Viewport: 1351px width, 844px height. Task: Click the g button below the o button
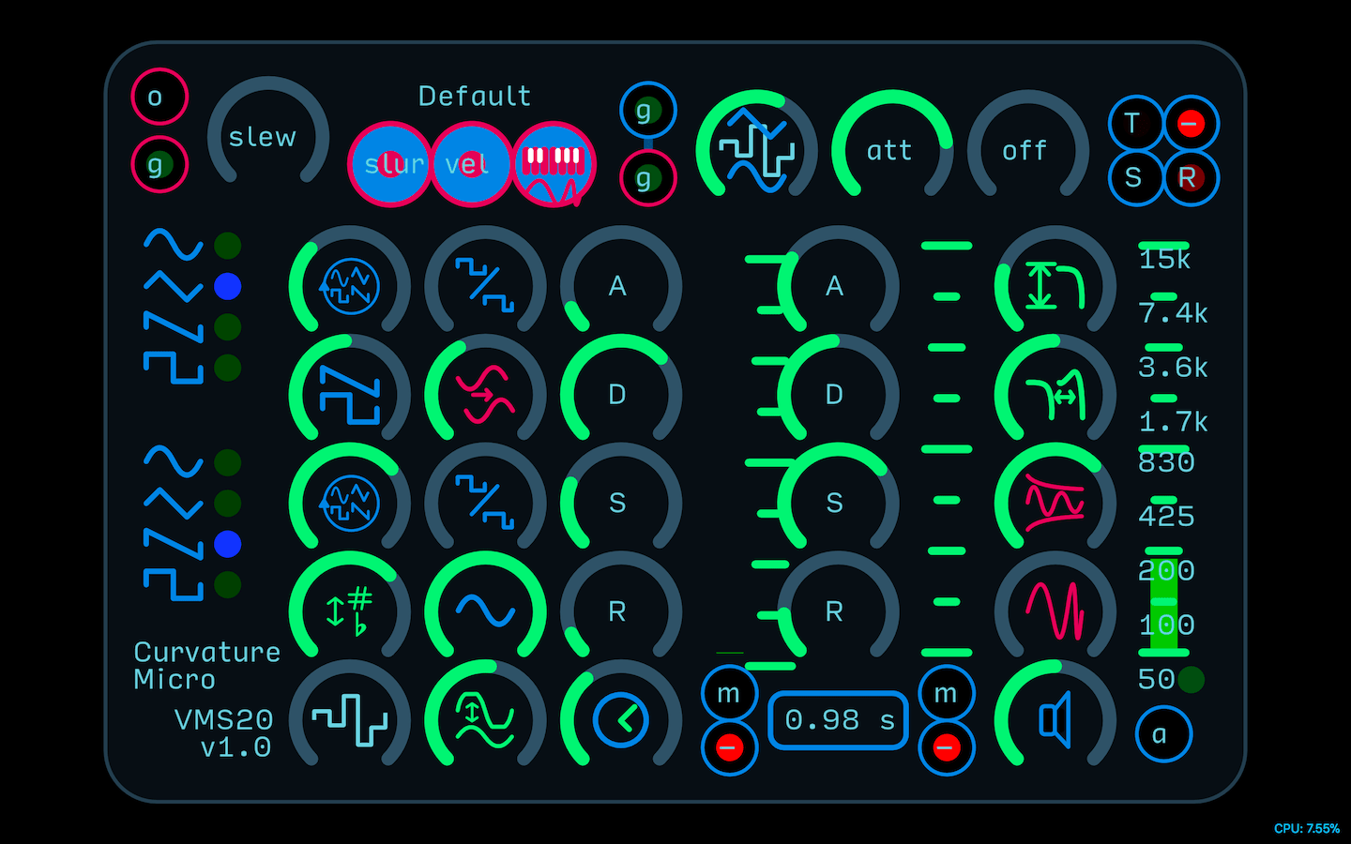(159, 164)
